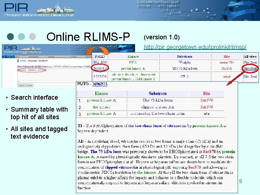Click the 'Online RLIMS-P' slide title
The image size is (260, 195).
pos(88,36)
